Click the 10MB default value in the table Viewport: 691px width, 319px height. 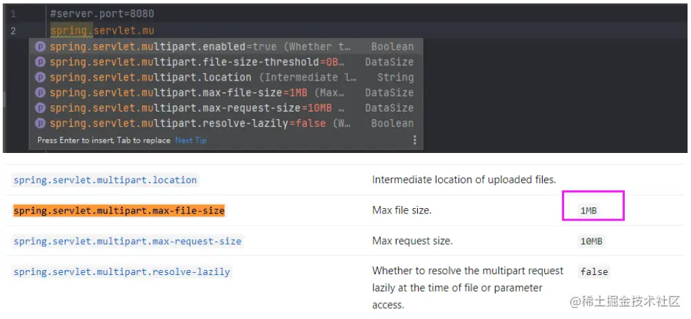click(591, 241)
